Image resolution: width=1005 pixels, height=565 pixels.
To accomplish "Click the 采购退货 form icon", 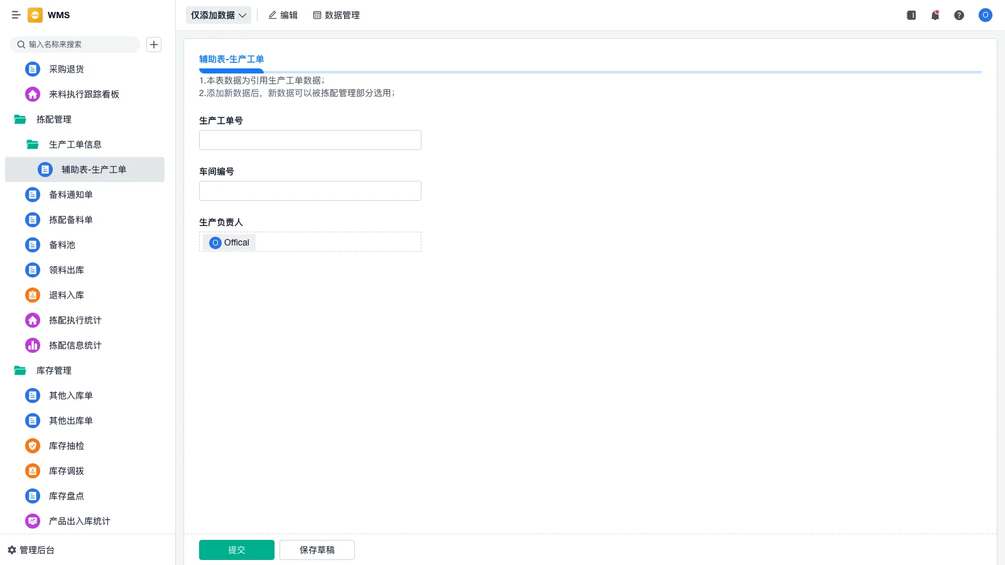I will point(33,69).
